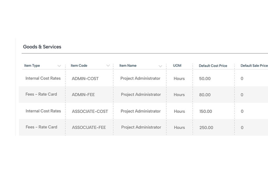Image resolution: width=268 pixels, height=174 pixels.
Task: Click the Goods & Services section heading
Action: click(42, 47)
